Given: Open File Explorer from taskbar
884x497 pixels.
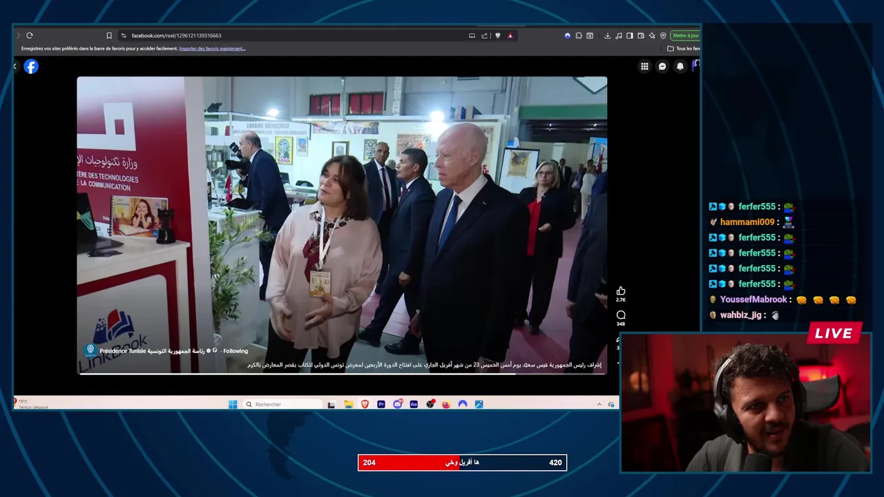Looking at the screenshot, I should coord(348,404).
